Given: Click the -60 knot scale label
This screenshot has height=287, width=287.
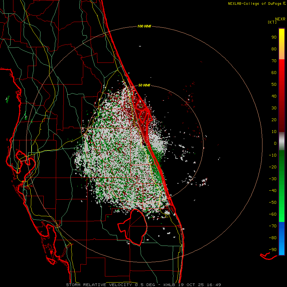Looking at the screenshot, I should pos(273,214).
